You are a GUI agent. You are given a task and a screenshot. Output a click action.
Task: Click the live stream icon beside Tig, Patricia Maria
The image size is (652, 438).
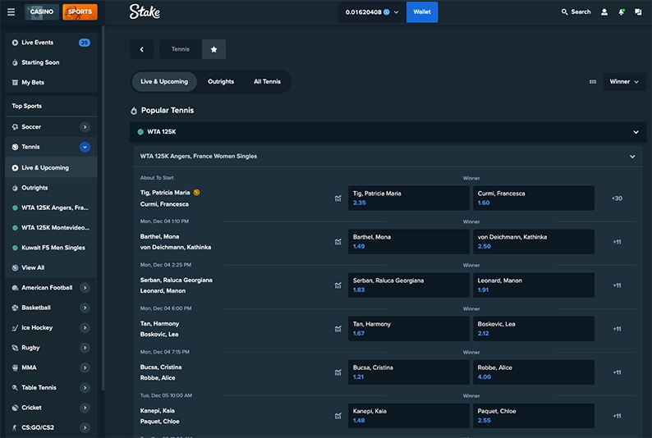point(196,192)
